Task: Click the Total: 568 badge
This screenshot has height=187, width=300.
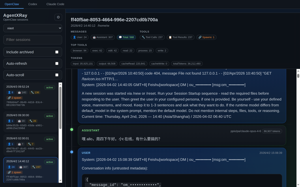Action: pos(126,37)
